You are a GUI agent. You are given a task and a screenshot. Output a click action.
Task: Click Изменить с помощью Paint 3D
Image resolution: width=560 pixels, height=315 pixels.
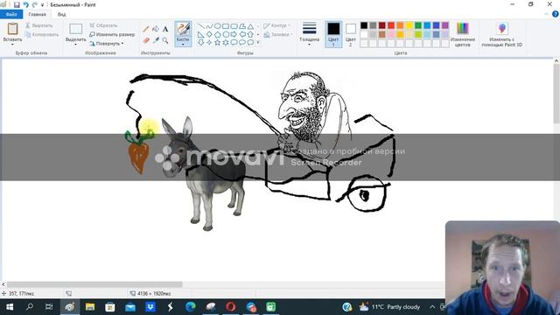click(x=501, y=34)
